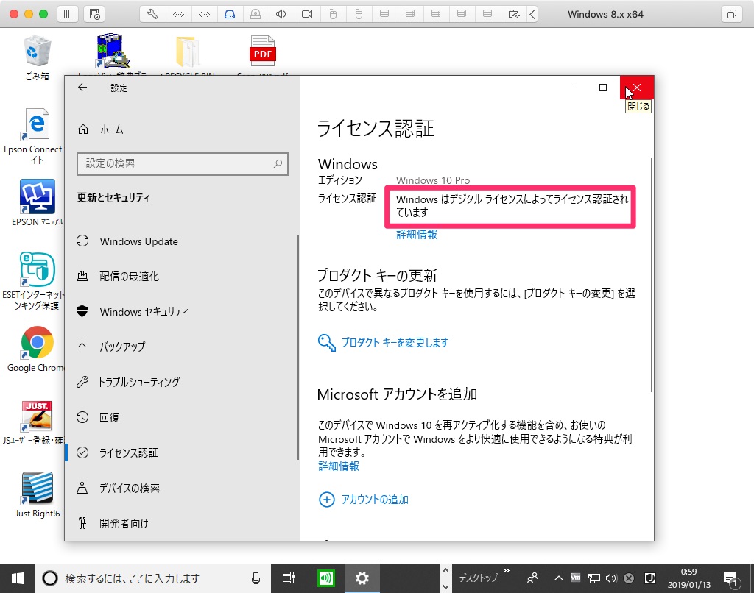
Task: Click the grey X circle tray icon
Action: (x=629, y=578)
